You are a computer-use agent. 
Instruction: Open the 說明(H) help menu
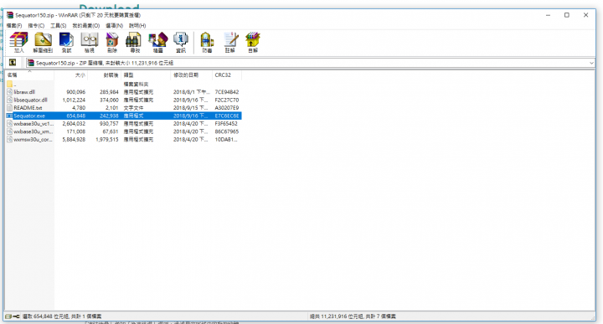tap(137, 25)
